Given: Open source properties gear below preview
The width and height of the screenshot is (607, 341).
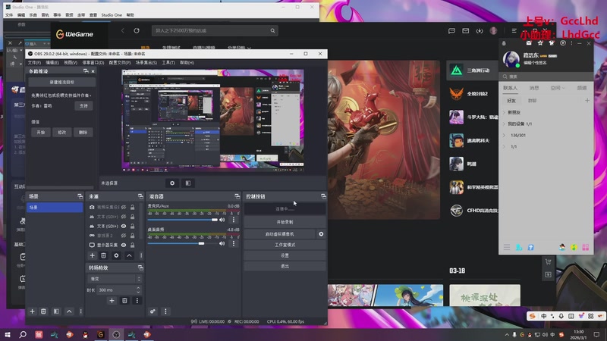Looking at the screenshot, I should point(172,183).
